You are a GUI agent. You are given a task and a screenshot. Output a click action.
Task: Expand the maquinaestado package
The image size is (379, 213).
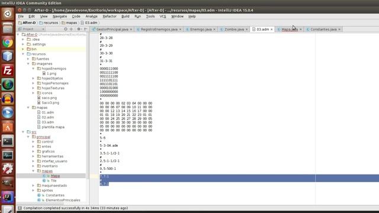(x=33, y=185)
